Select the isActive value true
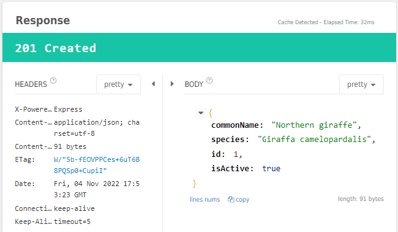This screenshot has width=398, height=232. click(x=272, y=169)
